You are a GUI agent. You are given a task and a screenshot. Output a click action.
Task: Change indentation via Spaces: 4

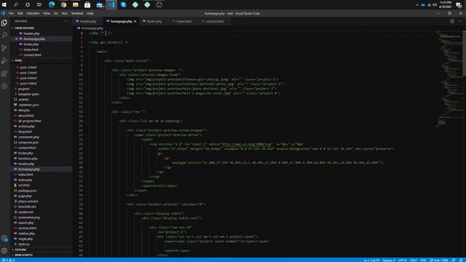pyautogui.click(x=389, y=260)
